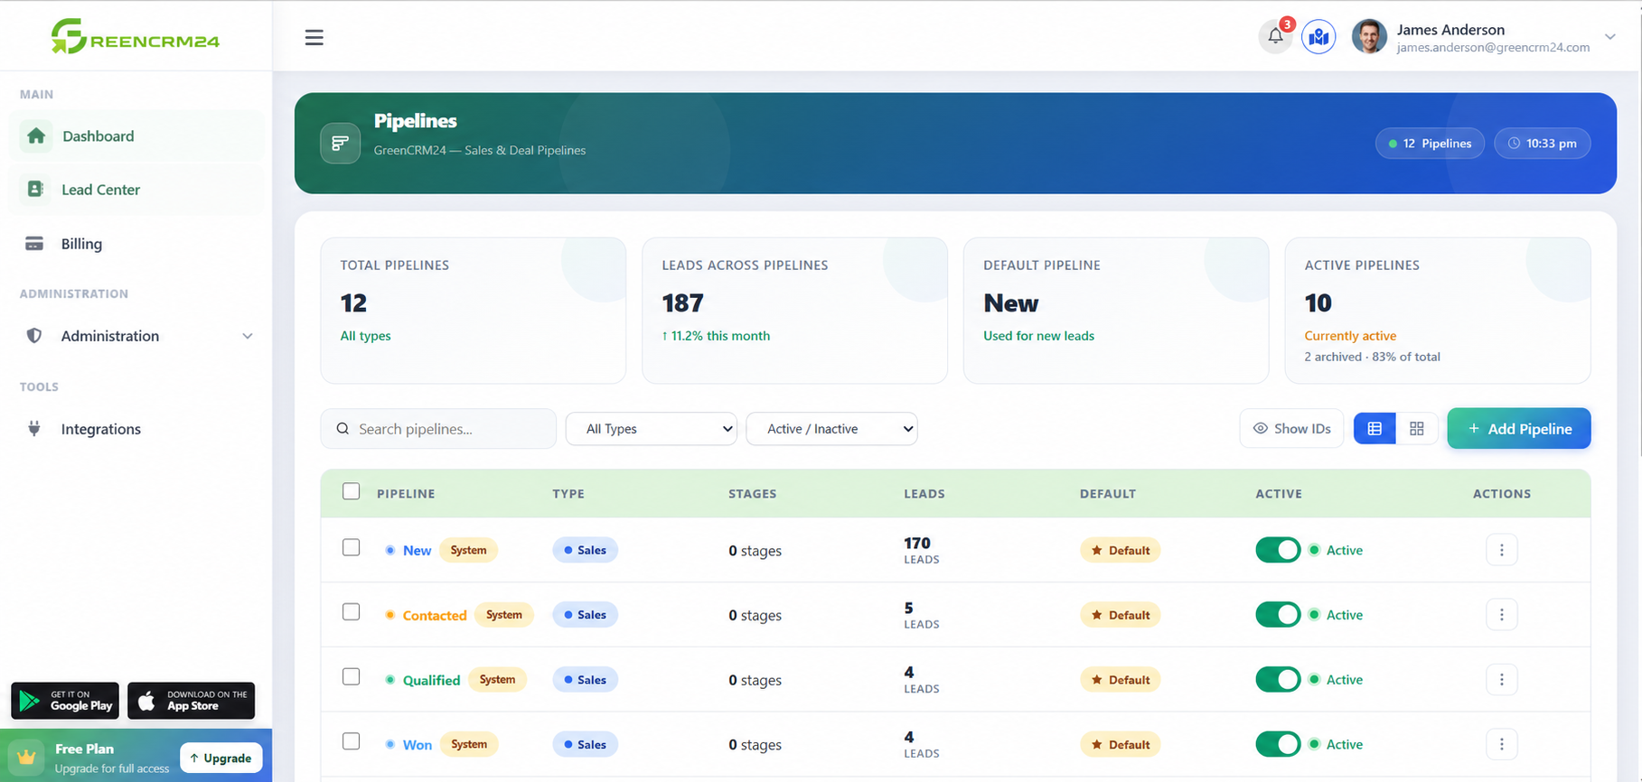Go to Billing in the sidebar
Viewport: 1642px width, 782px height.
pyautogui.click(x=136, y=244)
